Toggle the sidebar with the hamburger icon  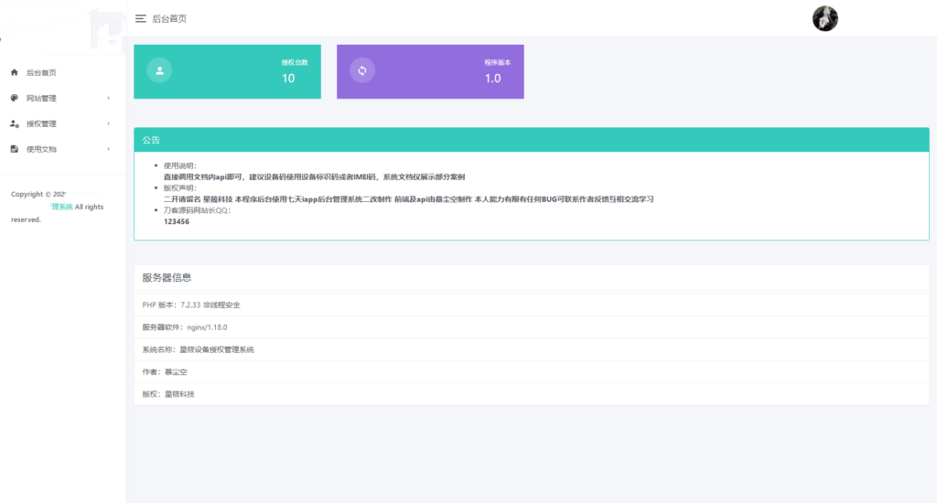tap(140, 18)
